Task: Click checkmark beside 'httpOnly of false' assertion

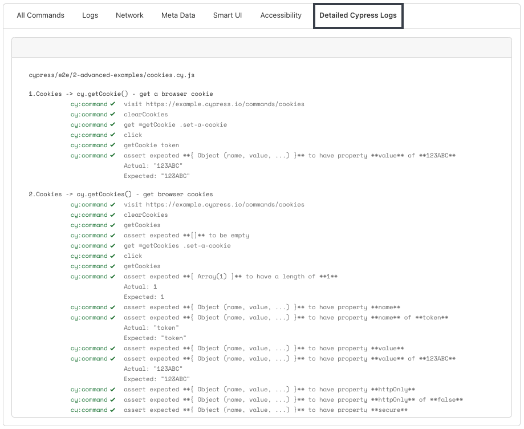Action: pyautogui.click(x=113, y=400)
